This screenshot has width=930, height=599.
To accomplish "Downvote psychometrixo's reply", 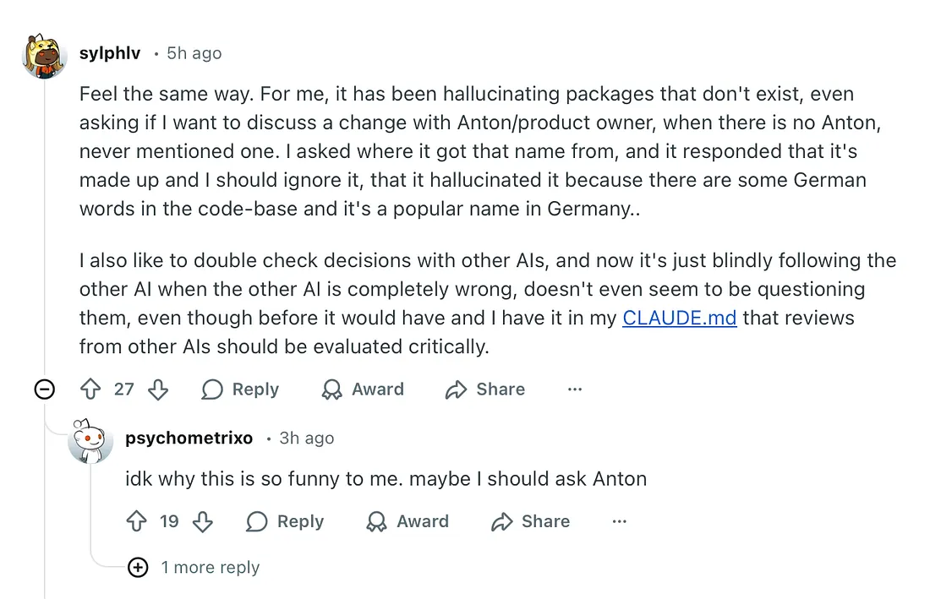I will (203, 522).
